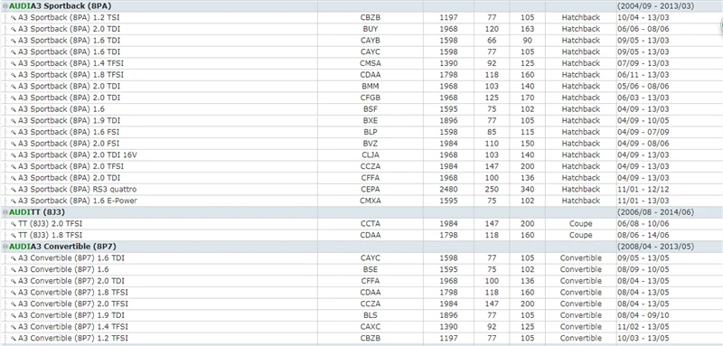Click the icon beside A3 Convertible 2.0 TFSI
Viewport: 723px width, 346px height.
click(x=14, y=304)
